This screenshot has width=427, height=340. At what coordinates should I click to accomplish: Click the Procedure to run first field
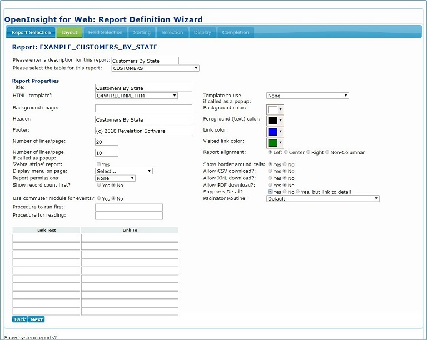(x=129, y=208)
